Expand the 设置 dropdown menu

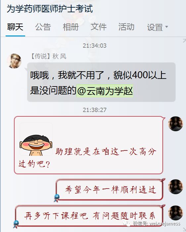157,28
